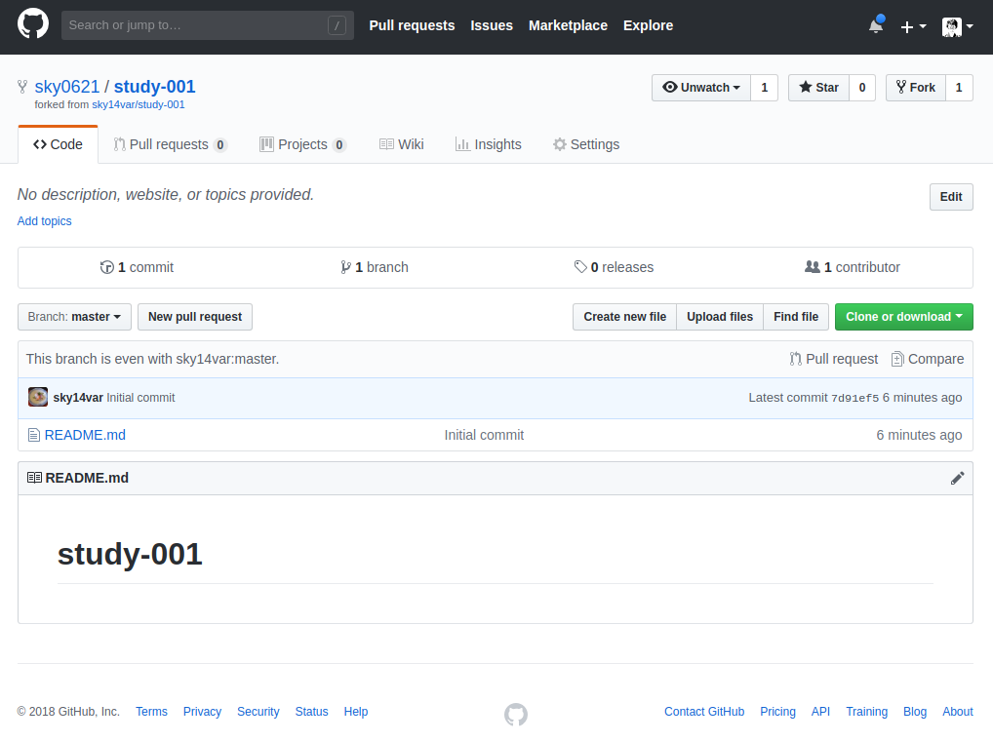
Task: Open API footer link
Action: [820, 712]
